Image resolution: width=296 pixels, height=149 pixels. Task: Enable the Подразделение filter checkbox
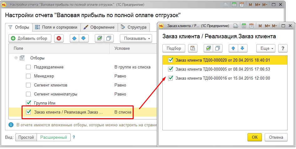coord(28,67)
